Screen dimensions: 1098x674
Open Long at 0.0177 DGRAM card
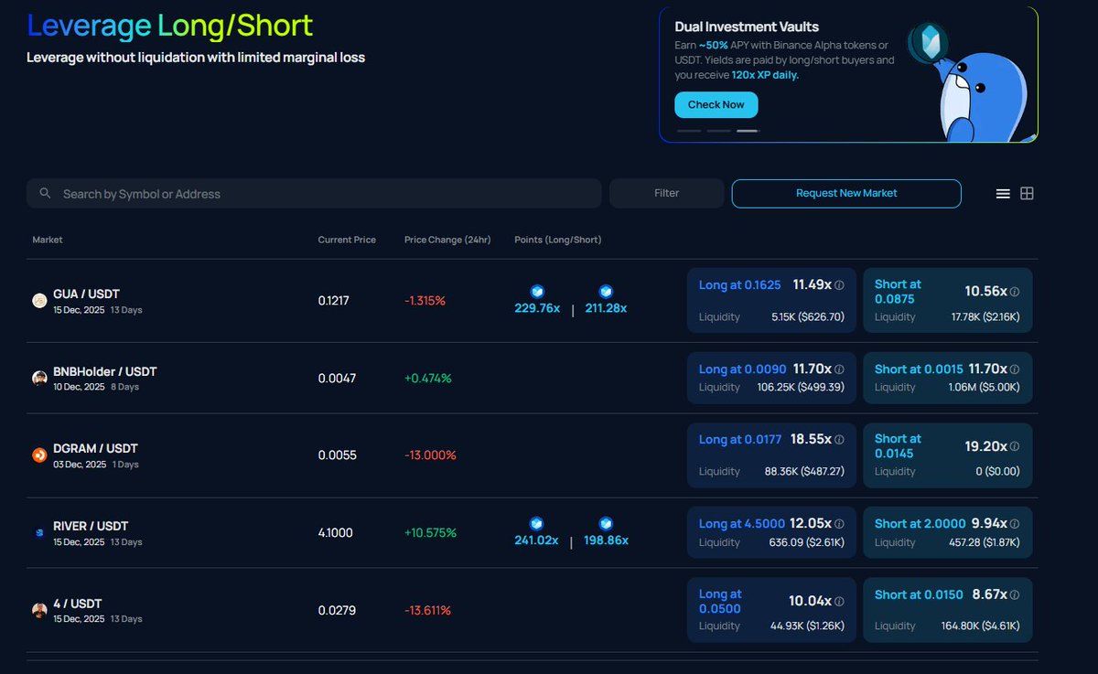coord(771,455)
